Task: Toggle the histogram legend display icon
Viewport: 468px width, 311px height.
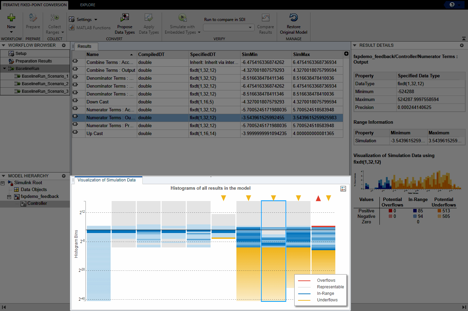Action: 343,189
